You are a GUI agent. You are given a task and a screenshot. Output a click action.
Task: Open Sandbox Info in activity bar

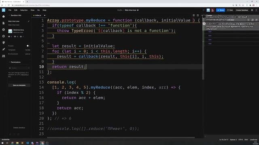[x=4, y=17]
